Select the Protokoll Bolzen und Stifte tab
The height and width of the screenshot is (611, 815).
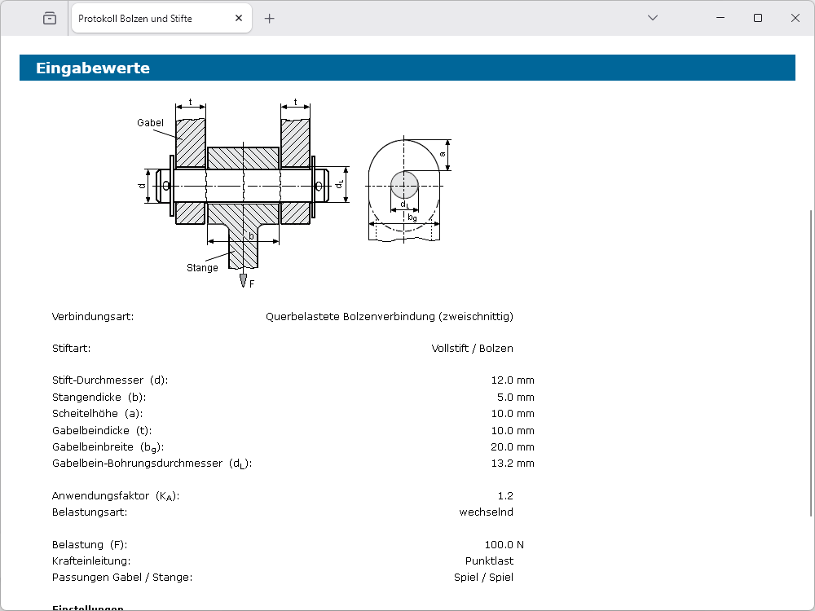147,18
